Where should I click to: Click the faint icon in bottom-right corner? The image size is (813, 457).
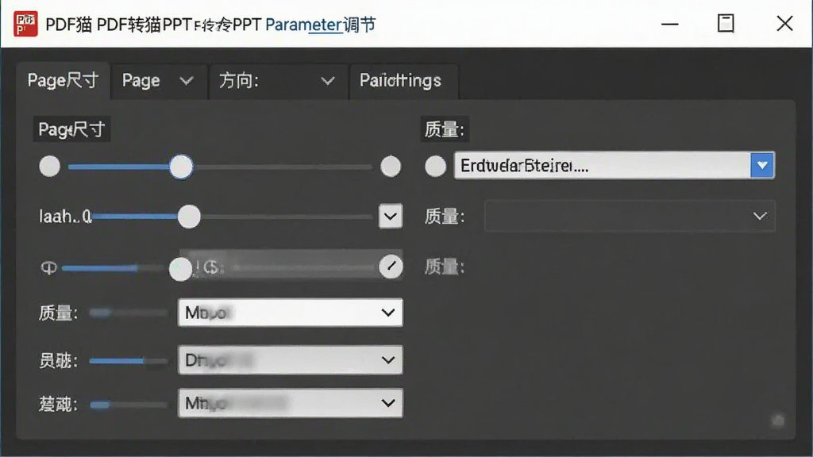pos(778,421)
